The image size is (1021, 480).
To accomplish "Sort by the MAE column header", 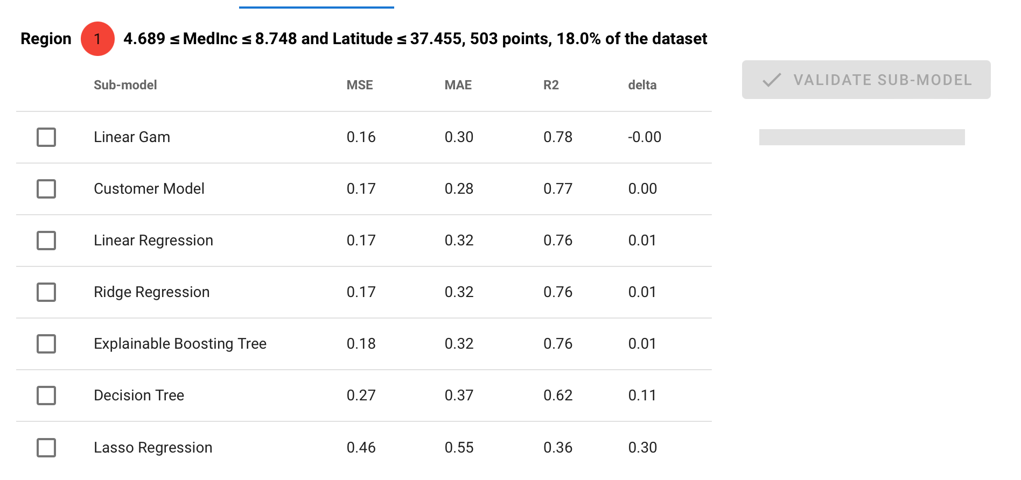I will click(458, 85).
